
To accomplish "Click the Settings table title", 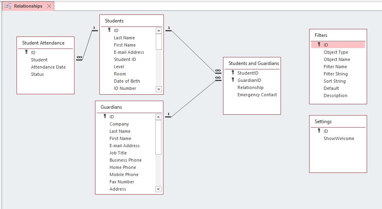I will coord(323,122).
